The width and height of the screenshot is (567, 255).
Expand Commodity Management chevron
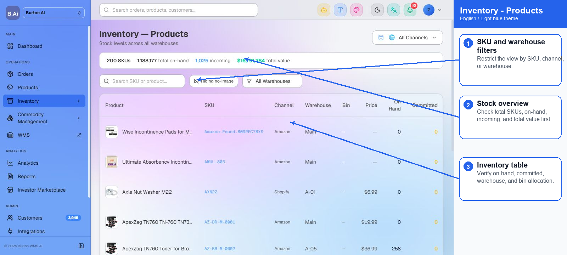(x=79, y=118)
